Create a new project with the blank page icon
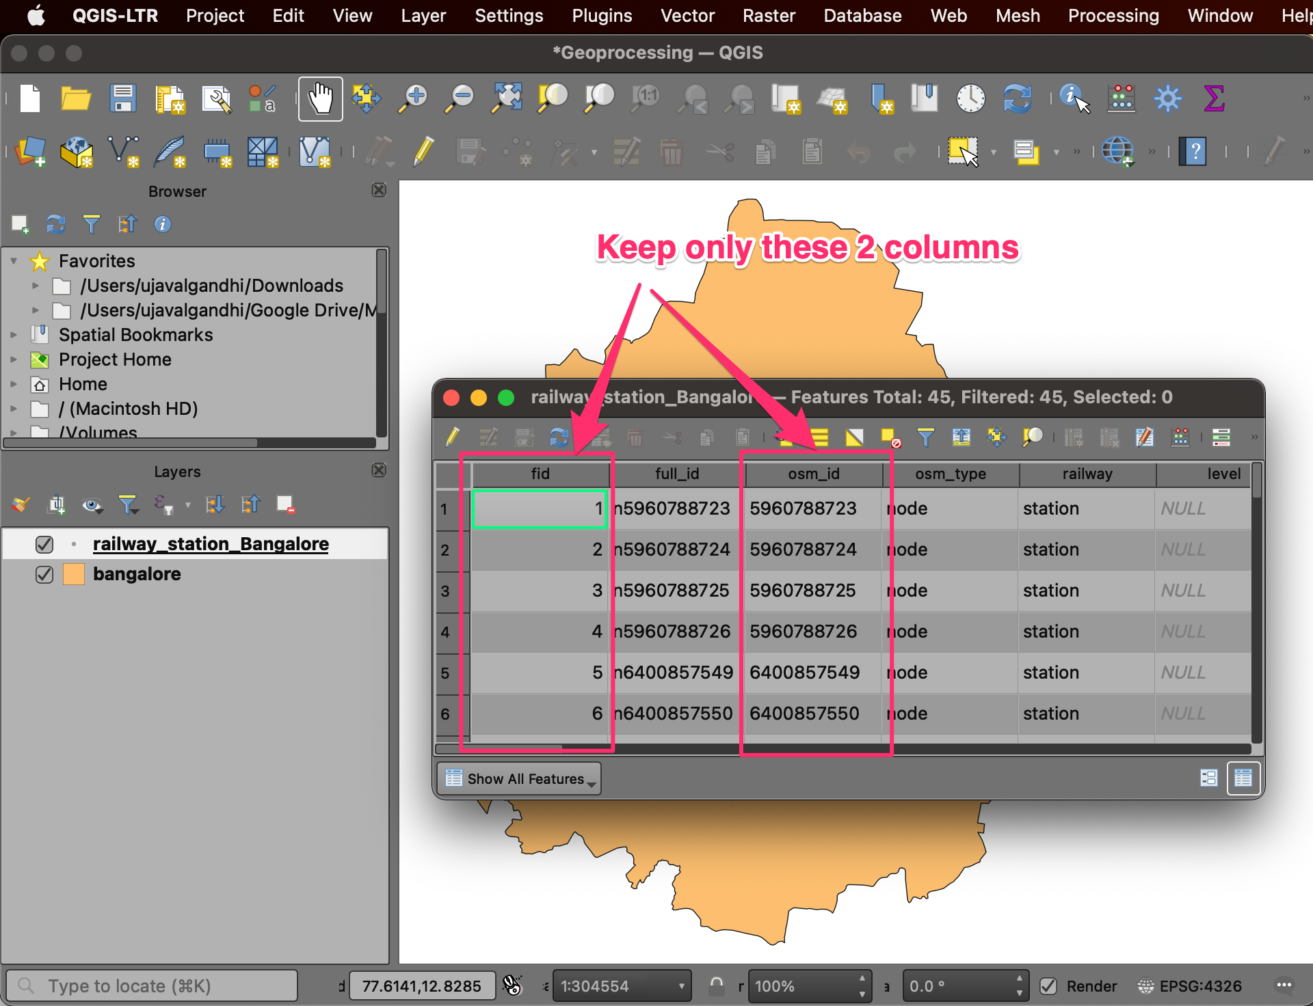 (x=30, y=99)
